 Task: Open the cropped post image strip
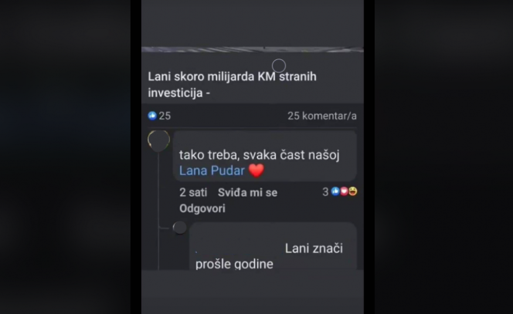coord(252,49)
